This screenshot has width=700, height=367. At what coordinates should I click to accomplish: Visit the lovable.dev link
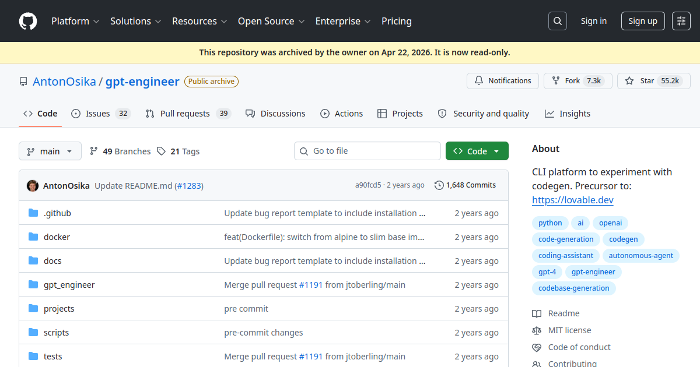pos(573,200)
